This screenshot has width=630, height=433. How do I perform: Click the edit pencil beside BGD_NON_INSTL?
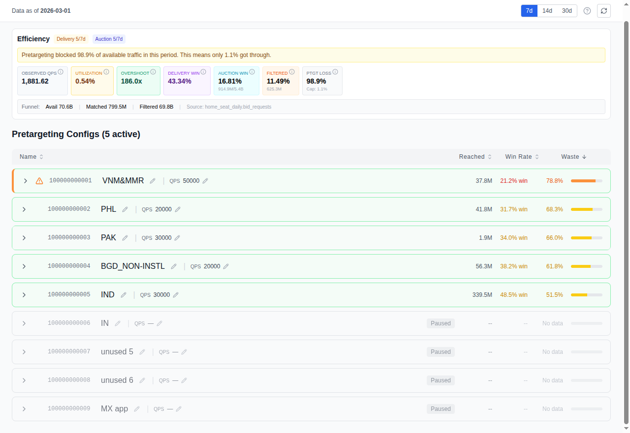174,266
